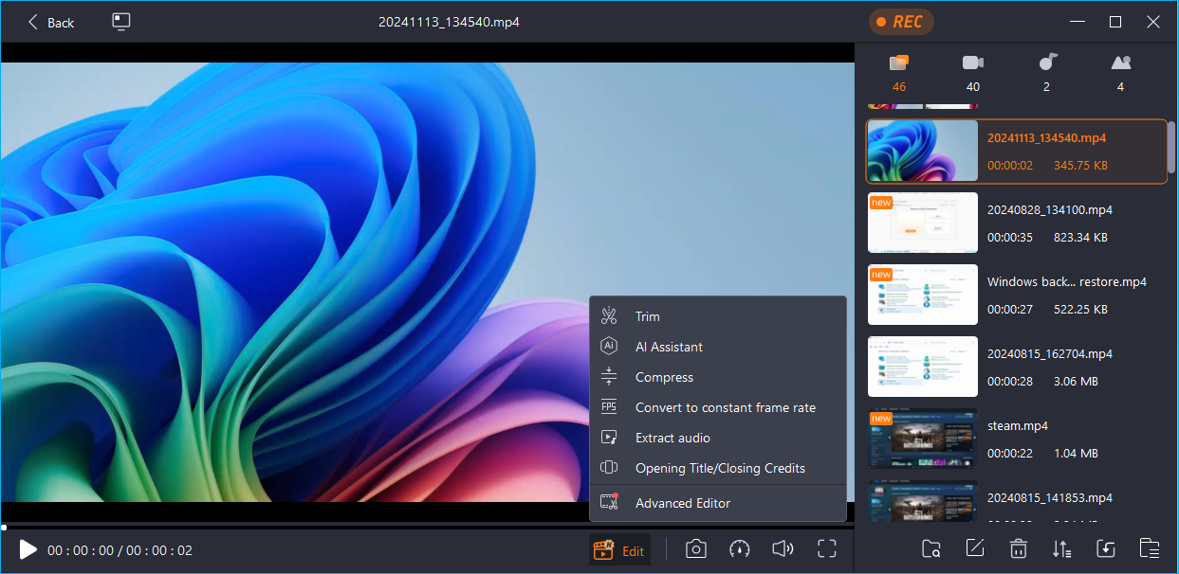The image size is (1179, 574).
Task: Click the volume speaker icon
Action: 783,549
